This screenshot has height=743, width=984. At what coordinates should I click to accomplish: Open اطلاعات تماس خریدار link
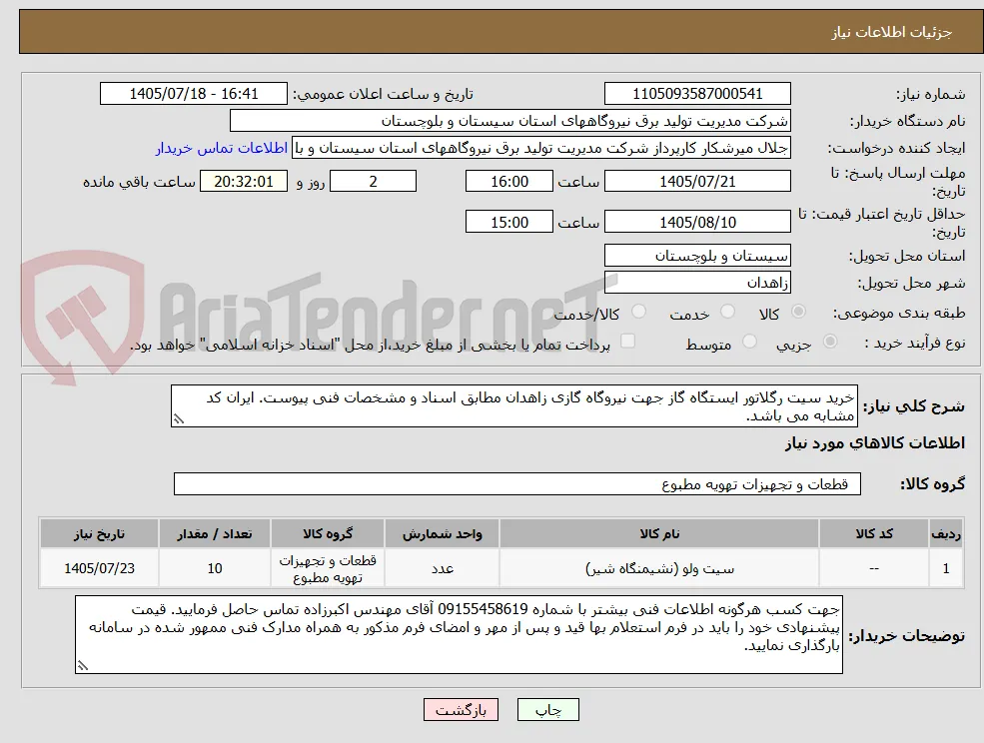pyautogui.click(x=222, y=148)
